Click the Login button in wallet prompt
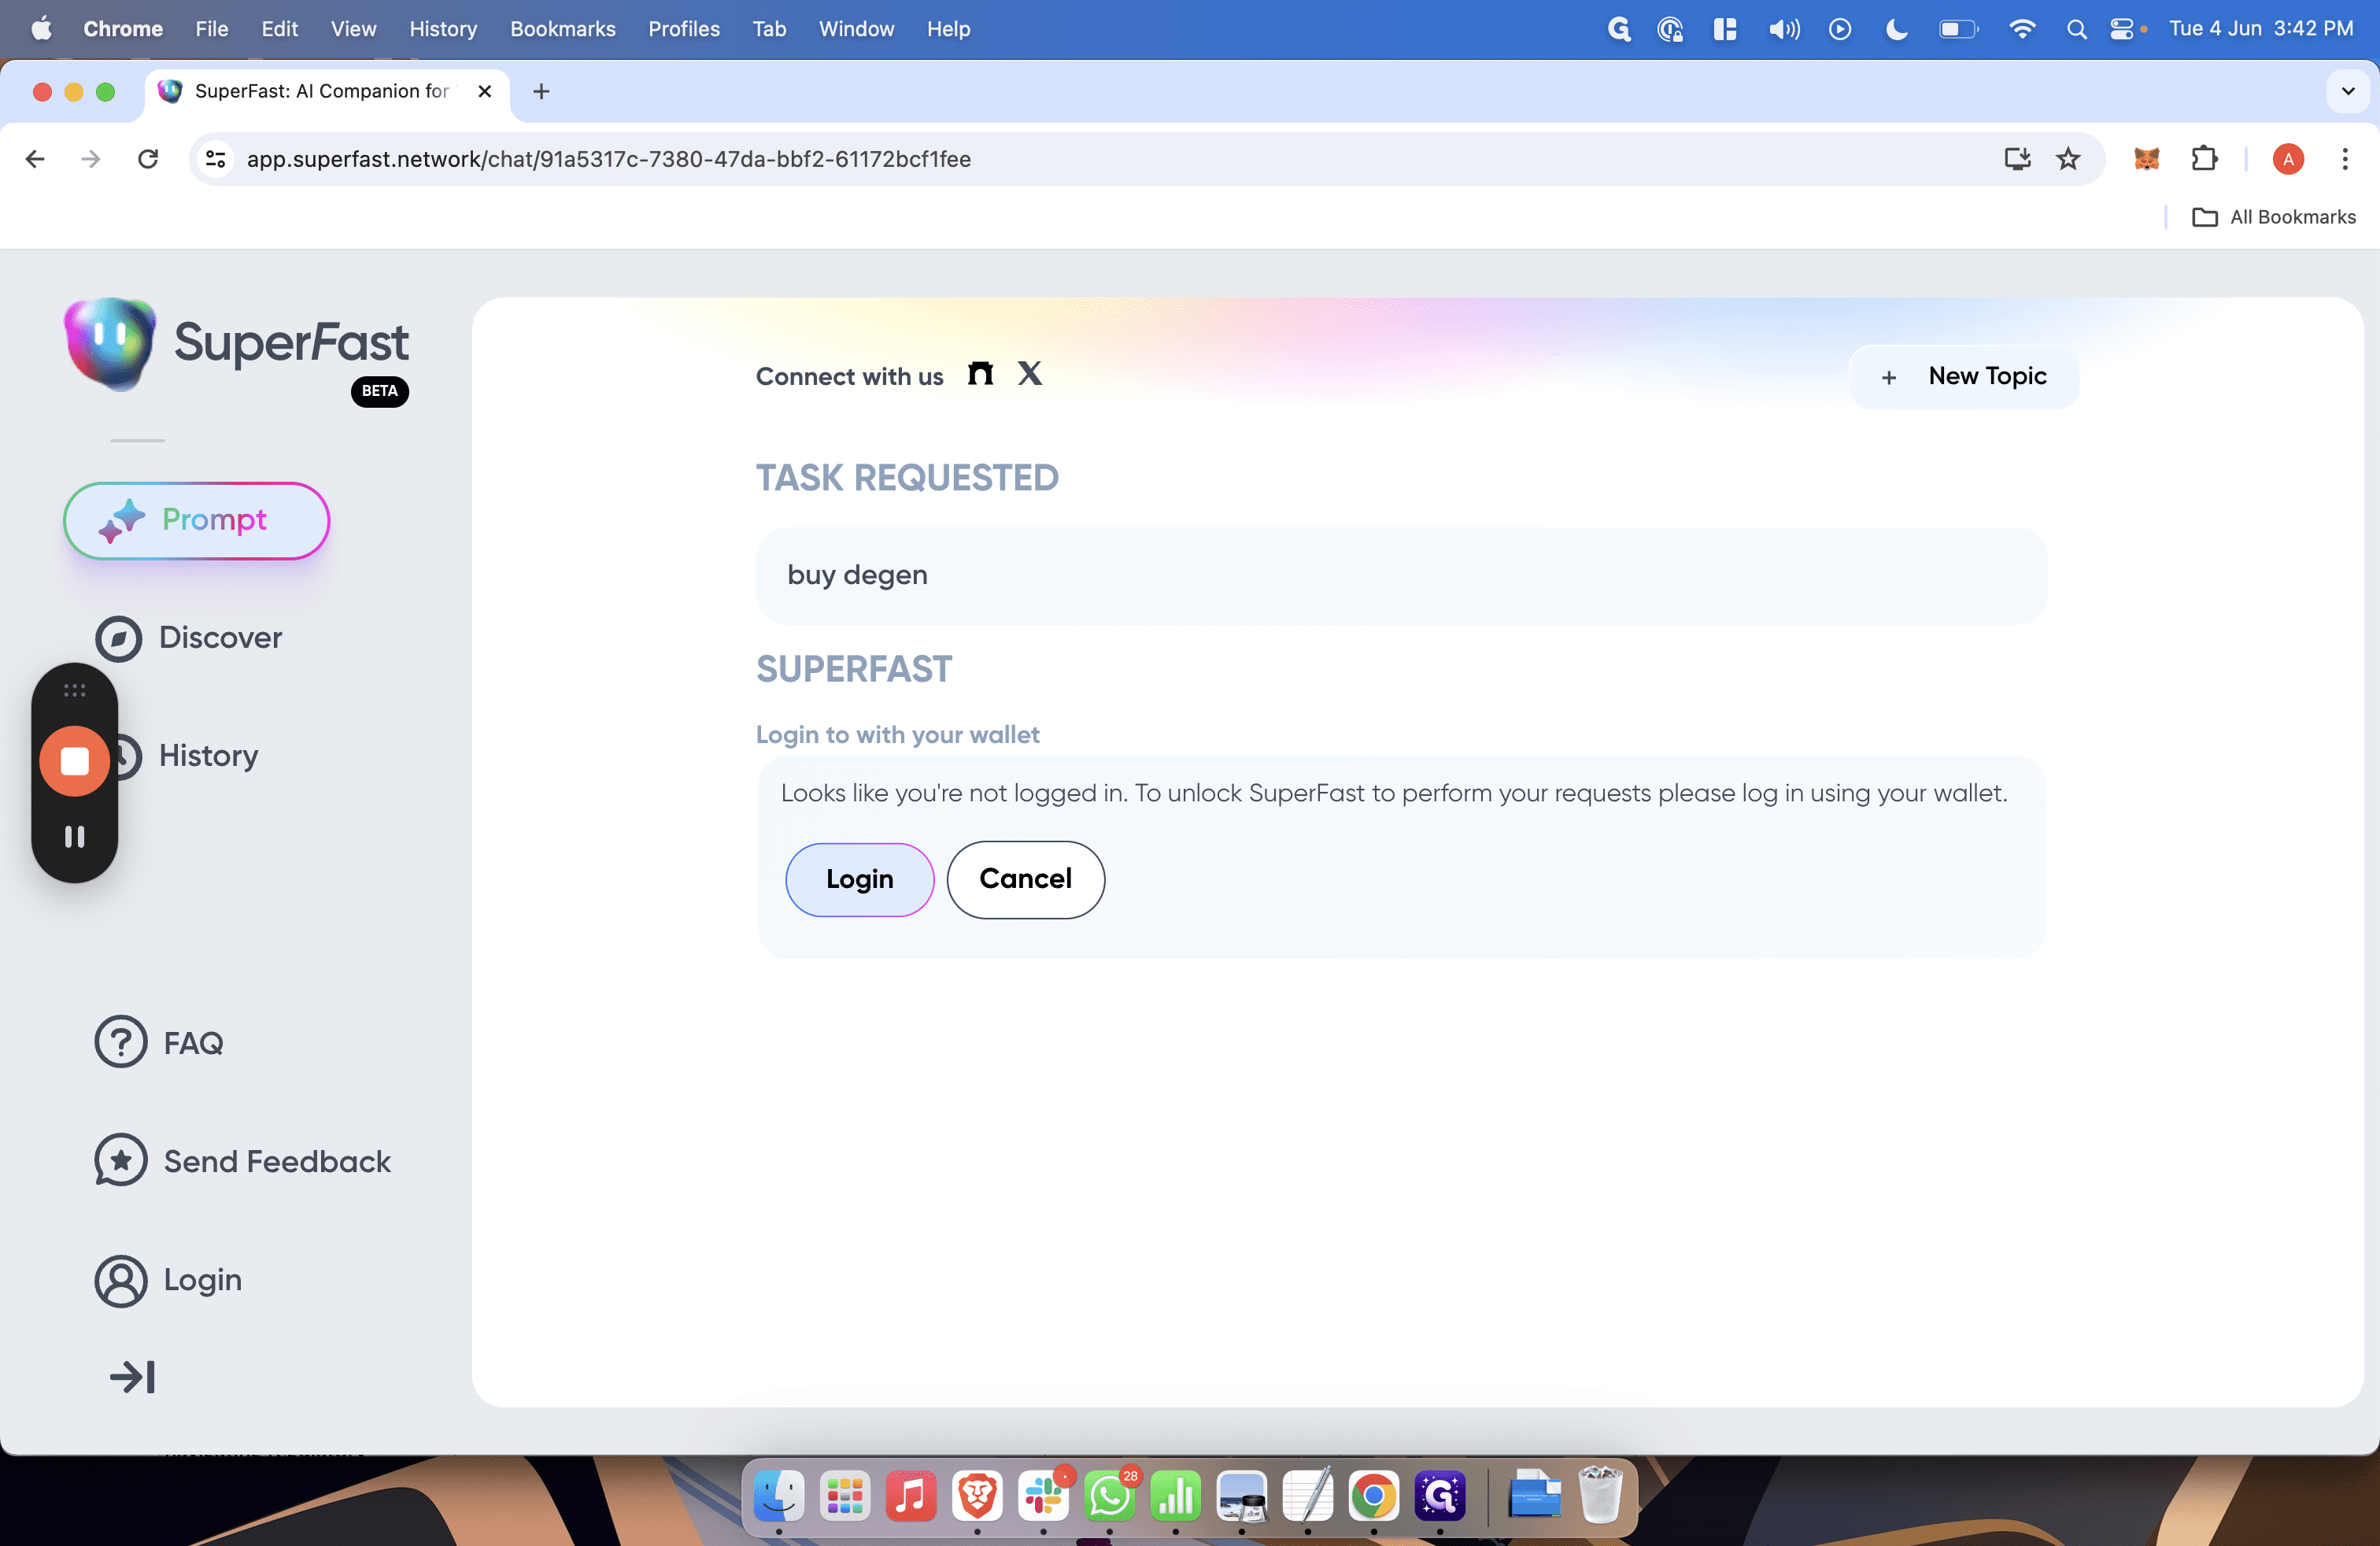Screen dimensions: 2380x1546 click(x=859, y=879)
